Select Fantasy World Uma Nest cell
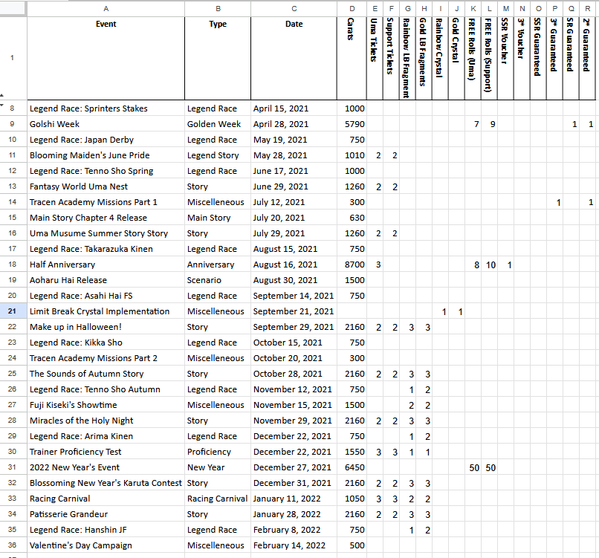The height and width of the screenshot is (558, 599). click(x=106, y=186)
